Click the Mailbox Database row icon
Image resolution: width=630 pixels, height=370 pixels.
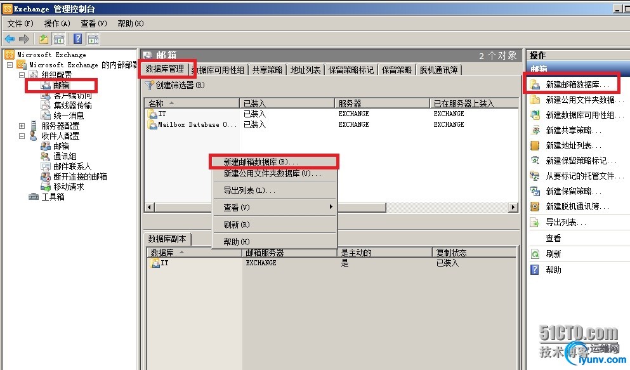pyautogui.click(x=152, y=125)
